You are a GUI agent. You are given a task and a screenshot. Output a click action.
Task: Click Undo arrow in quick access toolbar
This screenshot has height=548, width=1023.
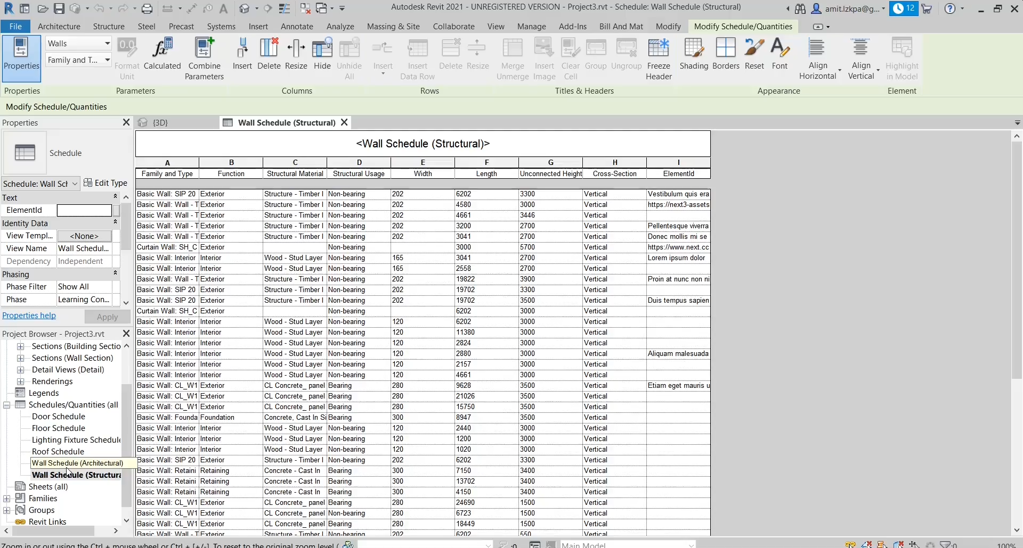pyautogui.click(x=99, y=9)
